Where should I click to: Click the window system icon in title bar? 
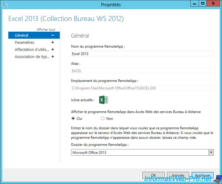click(5, 4)
